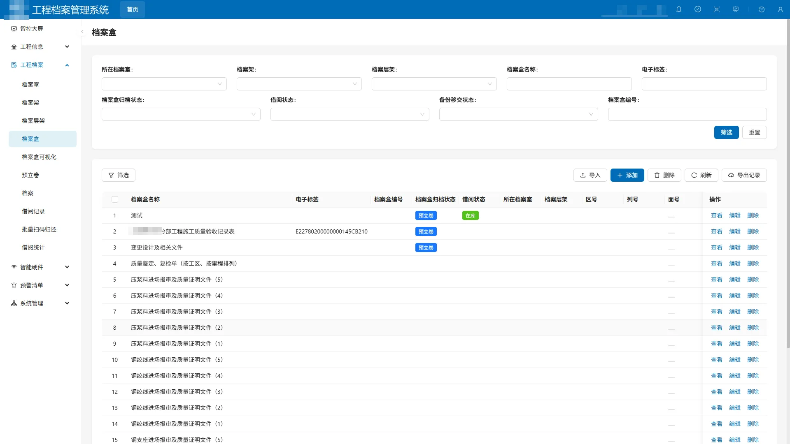Switch to the 首页 tab

pyautogui.click(x=133, y=9)
